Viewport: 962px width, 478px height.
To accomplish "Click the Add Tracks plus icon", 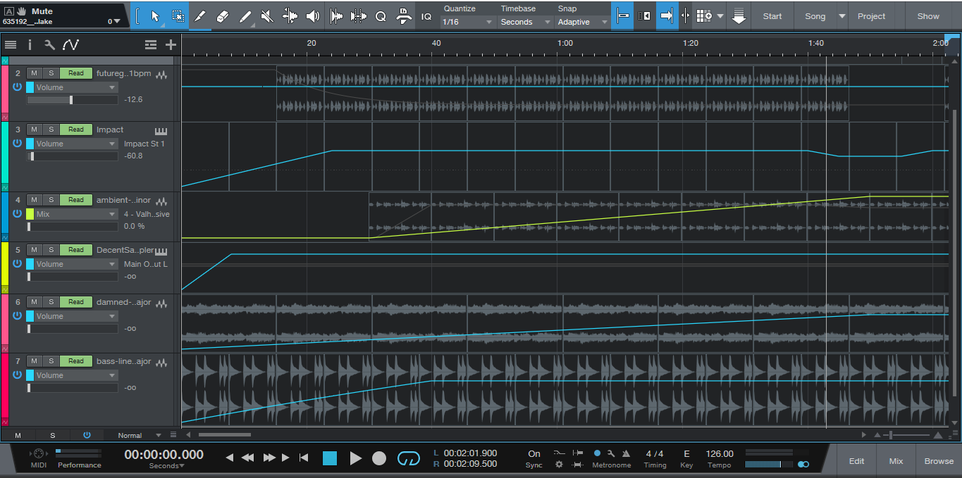I will tap(171, 45).
